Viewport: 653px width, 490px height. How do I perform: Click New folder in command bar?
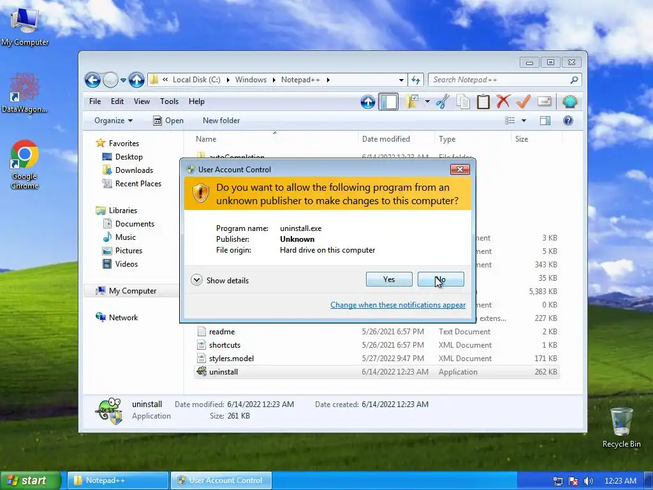[x=221, y=121]
